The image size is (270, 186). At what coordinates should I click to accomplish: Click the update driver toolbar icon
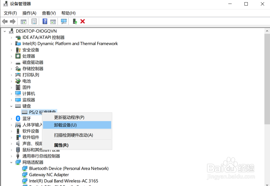coord(75,21)
